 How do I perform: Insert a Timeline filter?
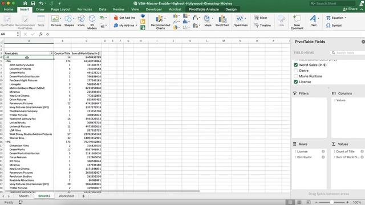click(x=262, y=25)
